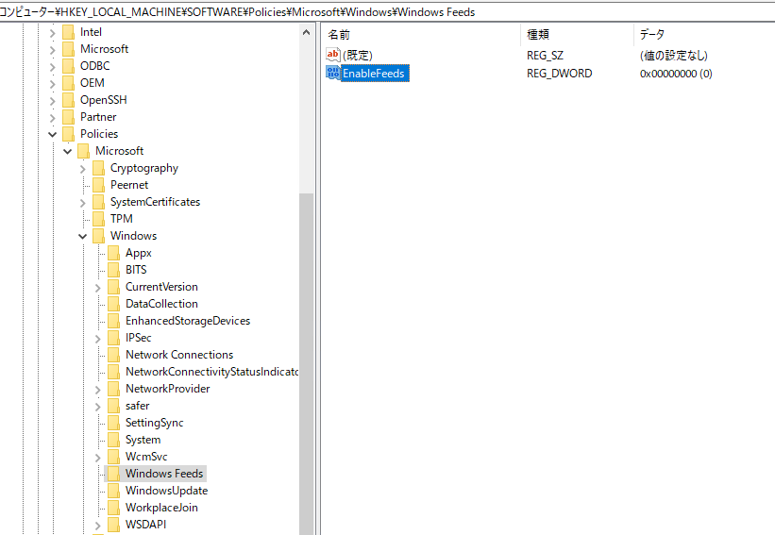Click the (既定) string value icon
The image size is (775, 535).
pyautogui.click(x=333, y=55)
